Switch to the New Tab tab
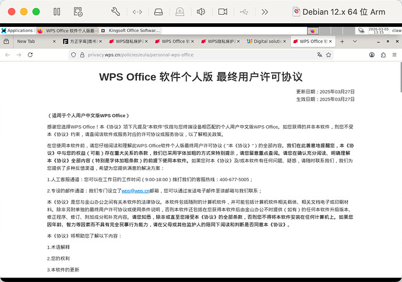The height and width of the screenshot is (282, 402). tap(34, 41)
